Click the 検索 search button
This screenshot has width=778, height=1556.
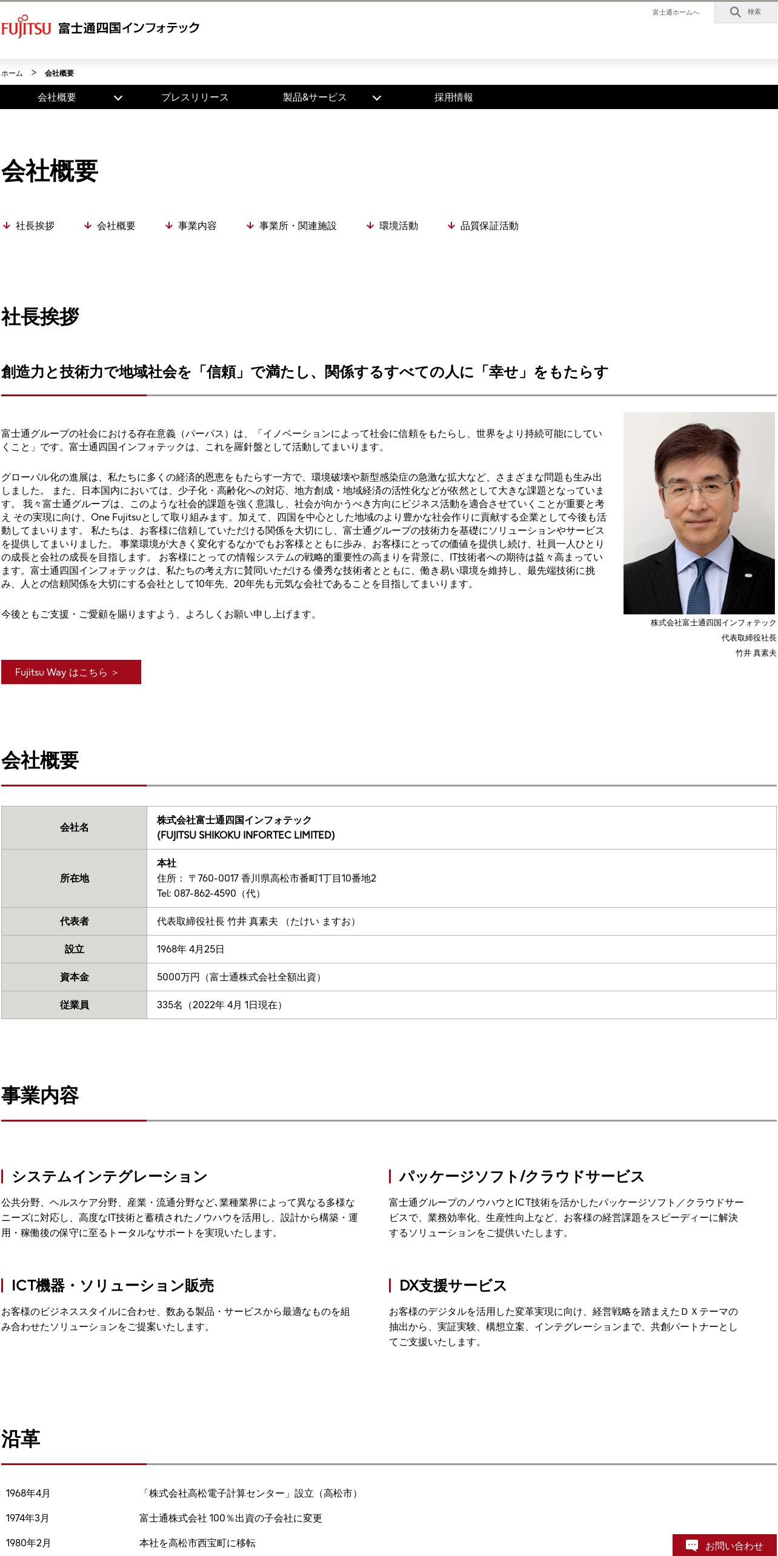click(x=745, y=12)
